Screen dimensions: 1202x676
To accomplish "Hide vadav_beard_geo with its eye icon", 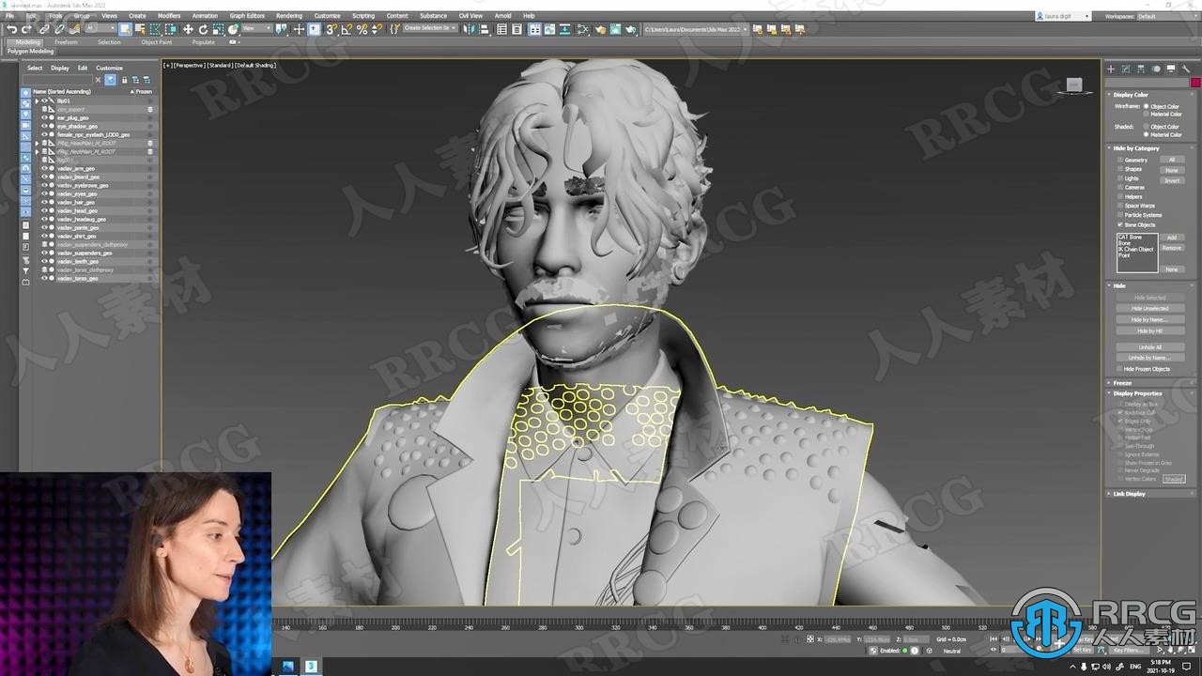I will [x=43, y=177].
